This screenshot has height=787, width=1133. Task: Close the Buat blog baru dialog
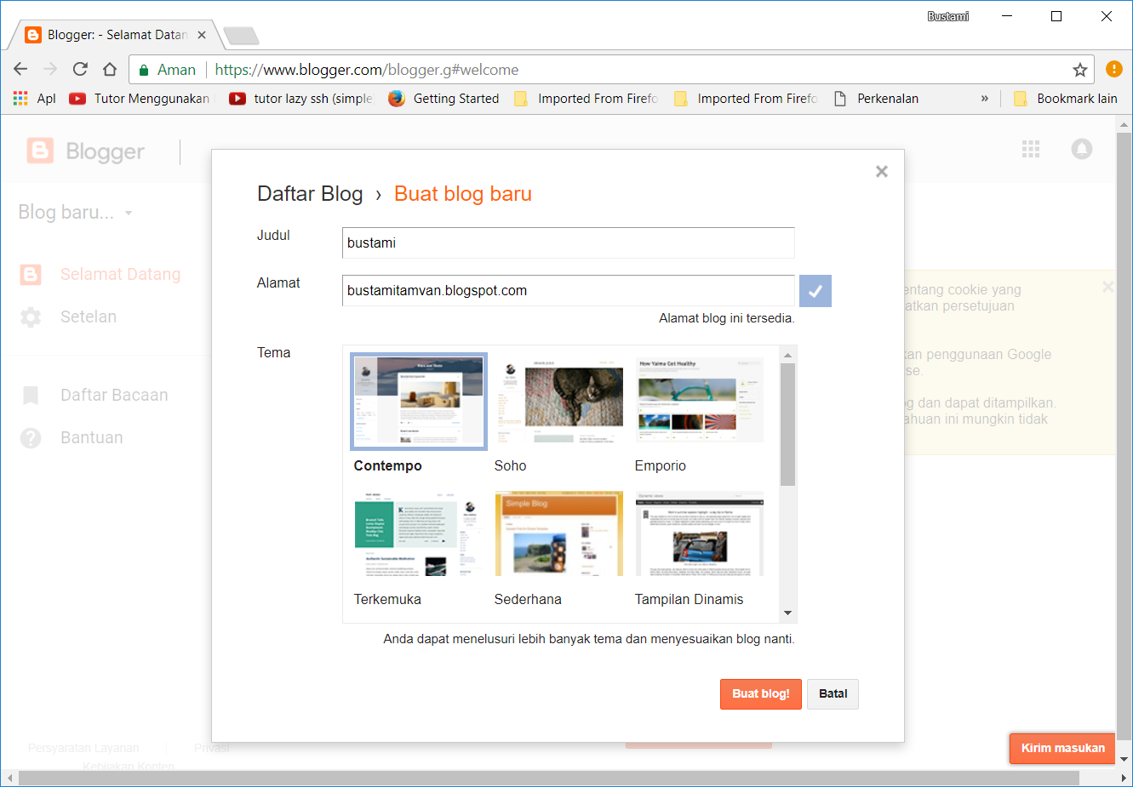pyautogui.click(x=882, y=172)
